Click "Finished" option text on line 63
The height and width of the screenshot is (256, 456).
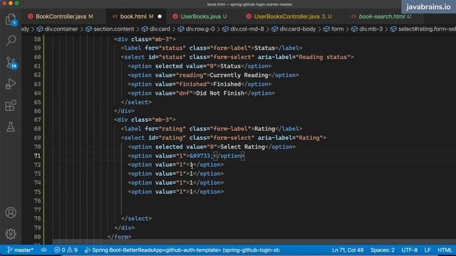227,84
